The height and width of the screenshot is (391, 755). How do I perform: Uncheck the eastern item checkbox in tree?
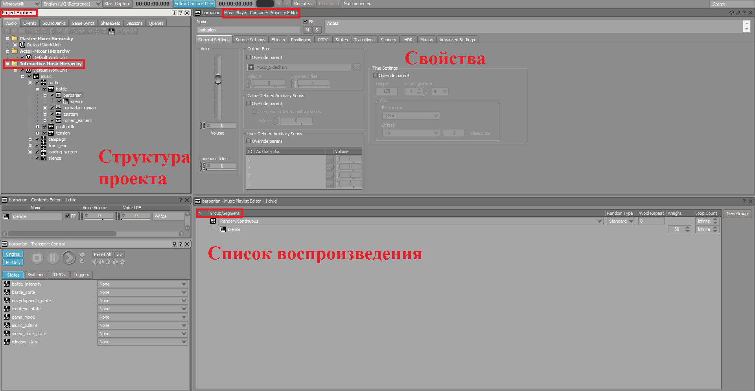point(52,114)
